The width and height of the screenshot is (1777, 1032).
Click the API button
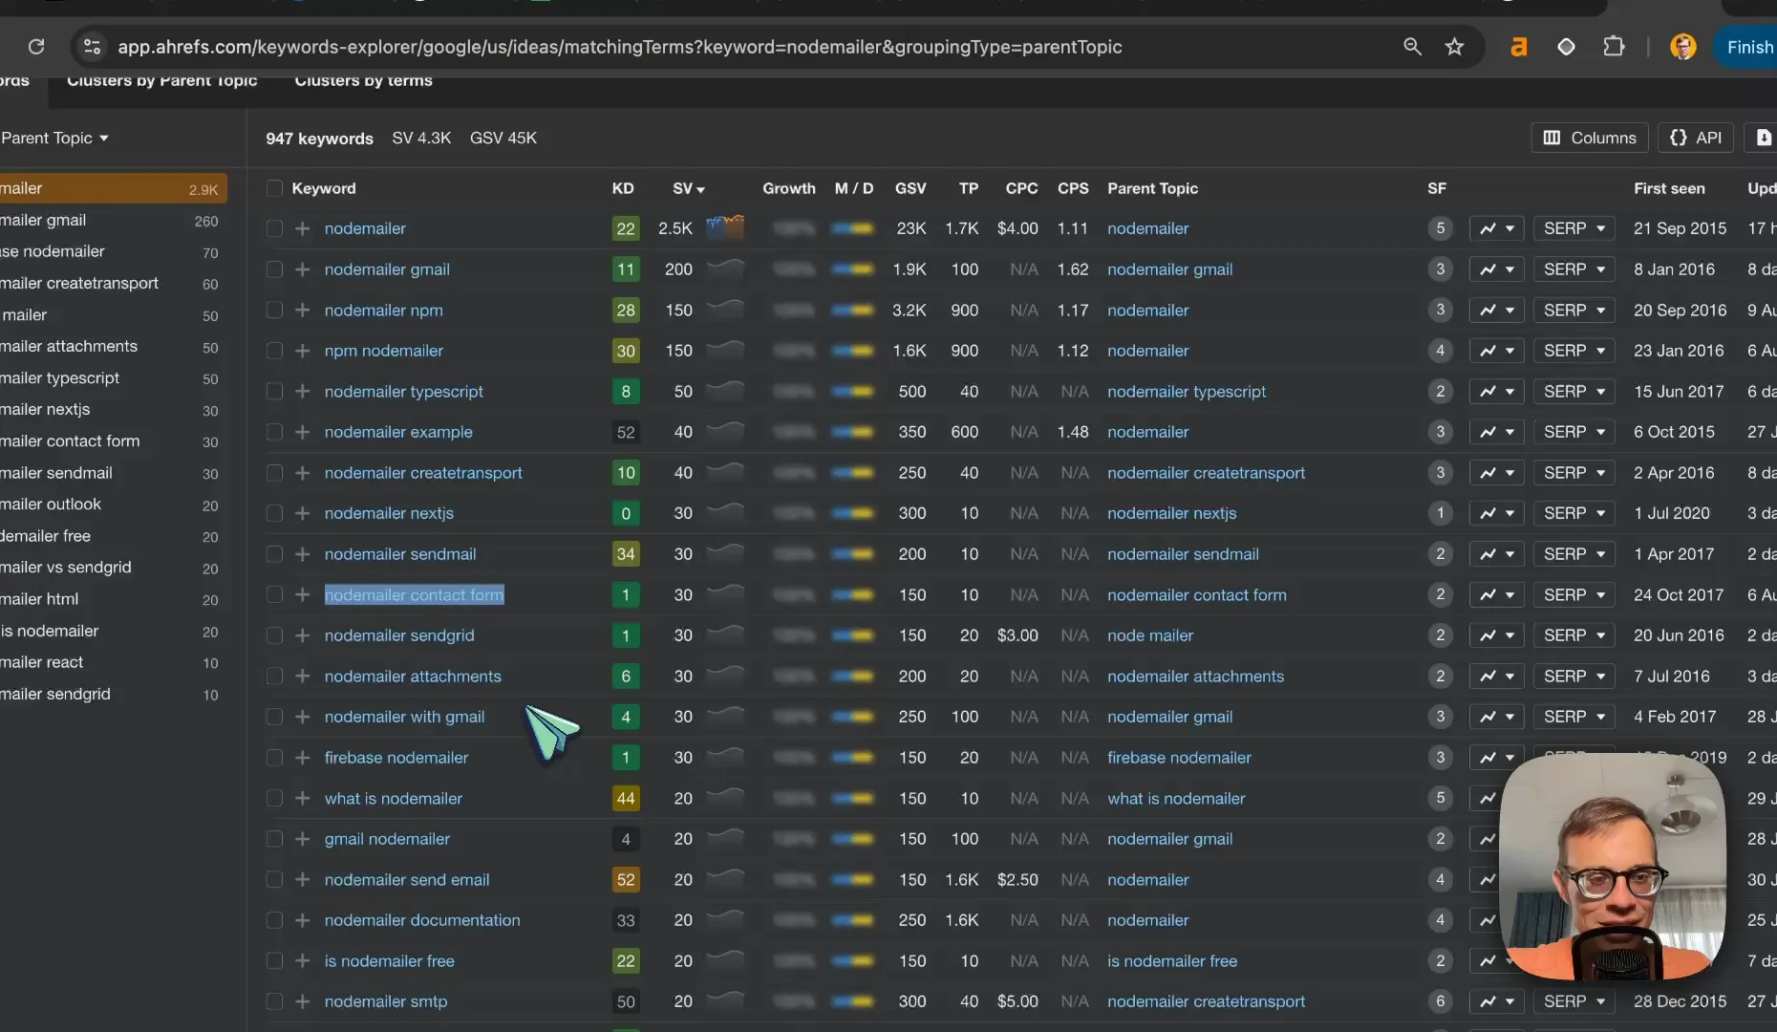pyautogui.click(x=1696, y=138)
